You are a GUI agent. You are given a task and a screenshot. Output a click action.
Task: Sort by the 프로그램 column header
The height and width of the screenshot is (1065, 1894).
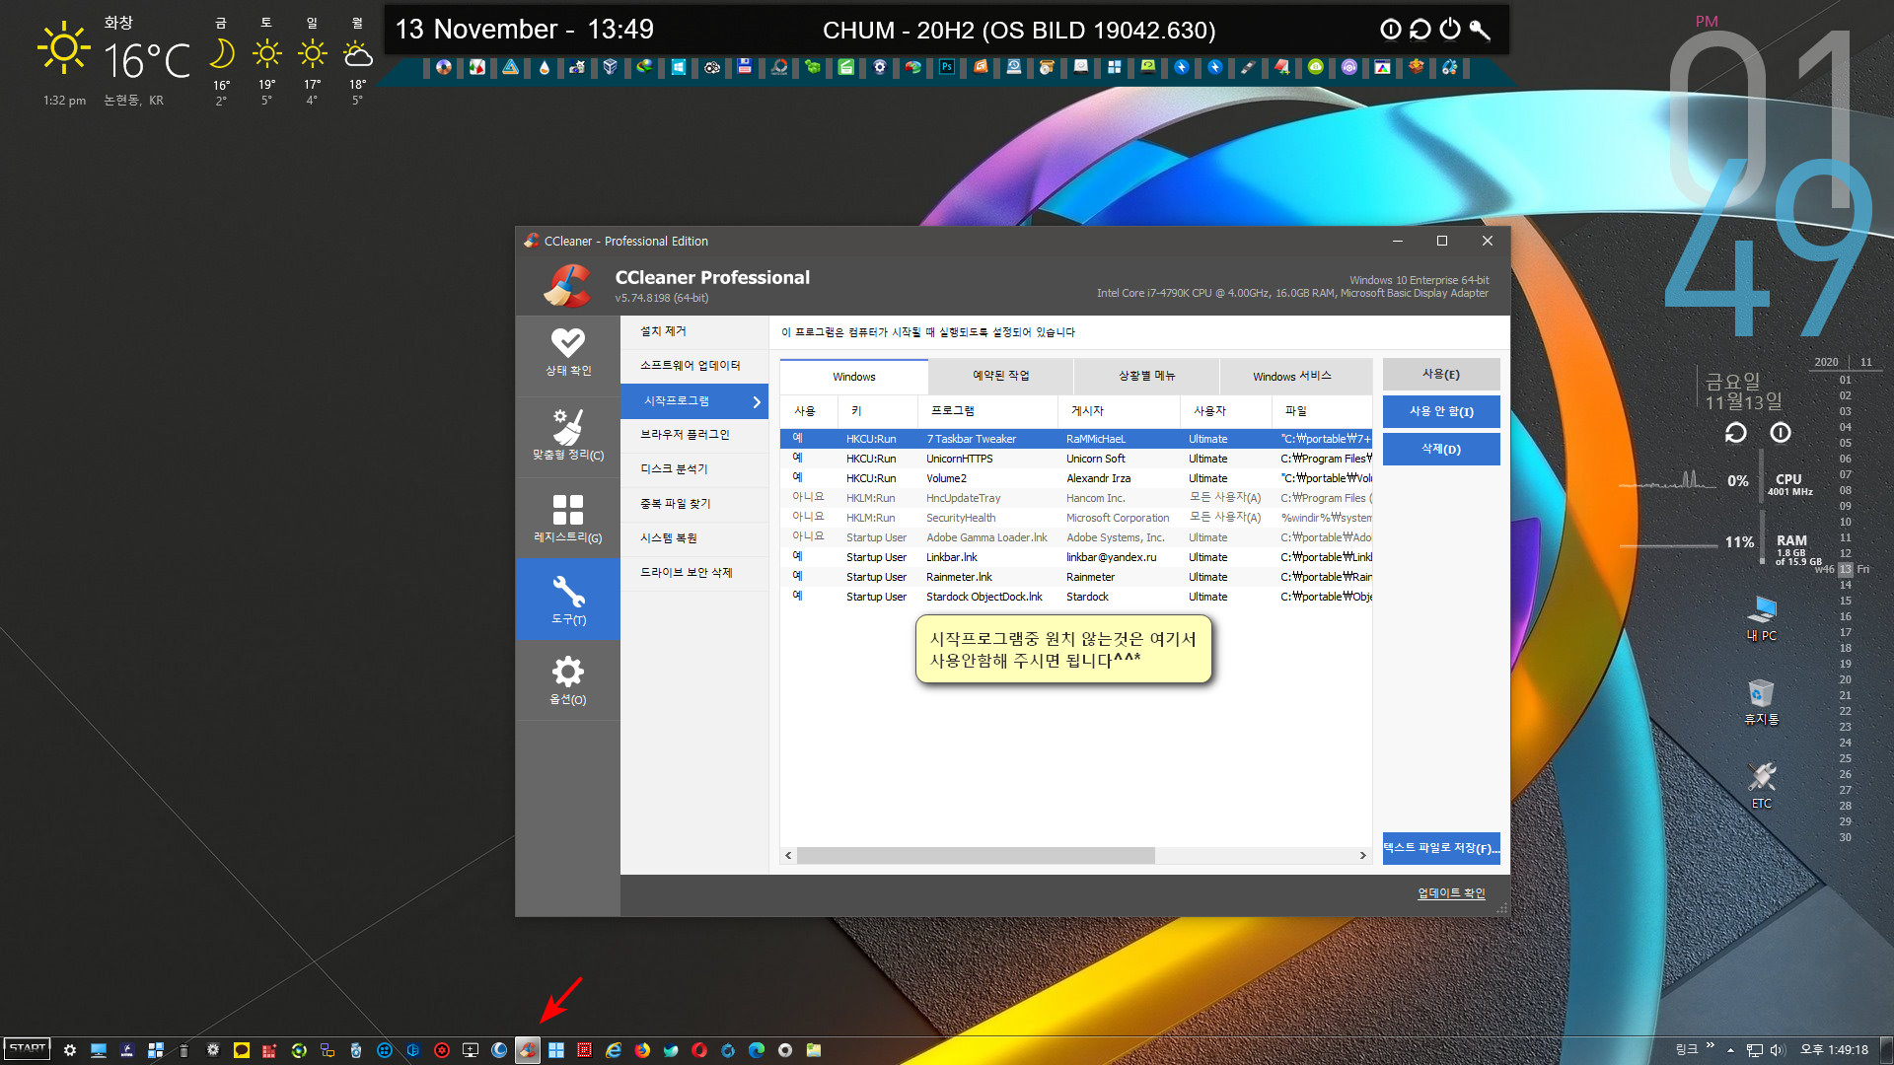pos(986,411)
